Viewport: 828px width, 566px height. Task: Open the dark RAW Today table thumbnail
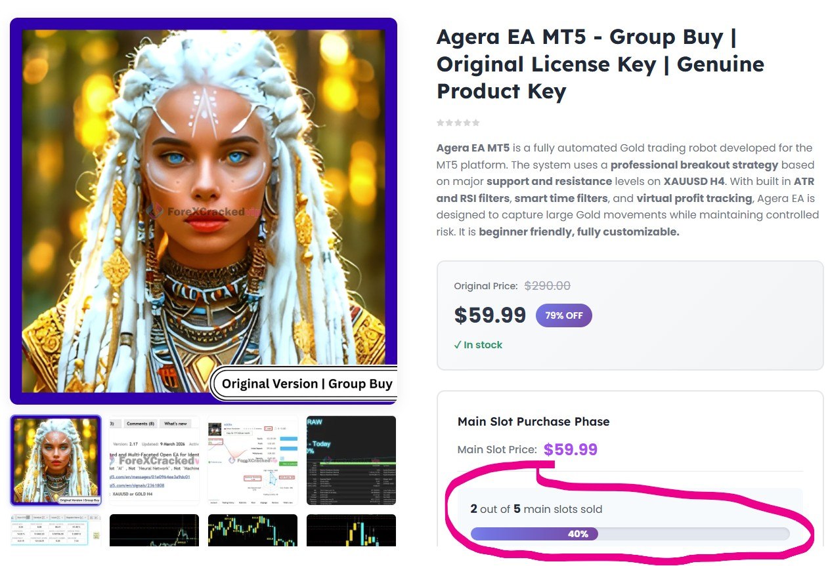[x=351, y=460]
